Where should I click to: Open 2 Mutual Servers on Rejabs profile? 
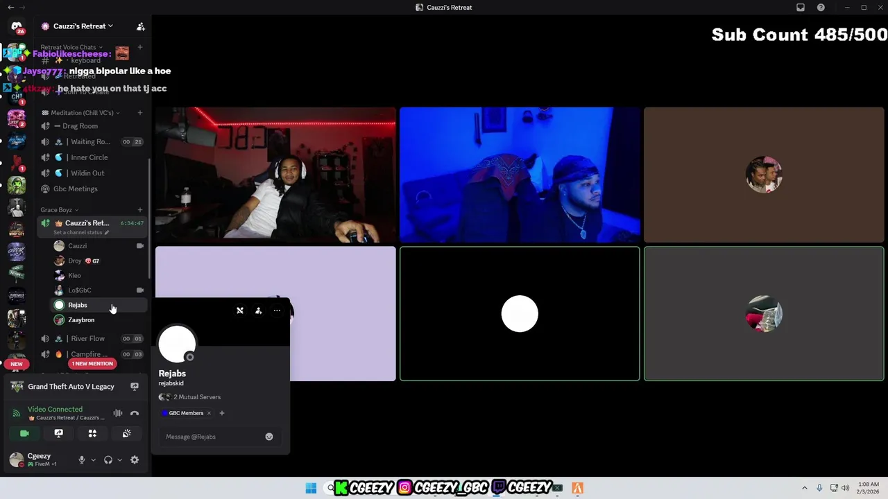(190, 397)
